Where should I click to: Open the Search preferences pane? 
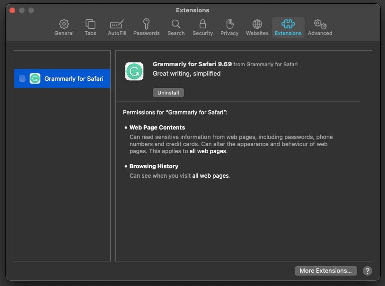click(x=176, y=27)
